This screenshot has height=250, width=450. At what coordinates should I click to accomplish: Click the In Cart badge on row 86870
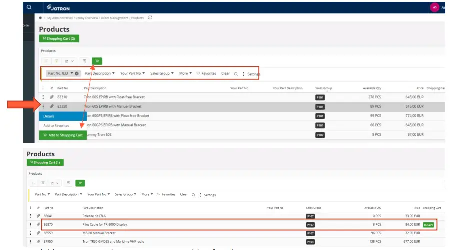428,225
